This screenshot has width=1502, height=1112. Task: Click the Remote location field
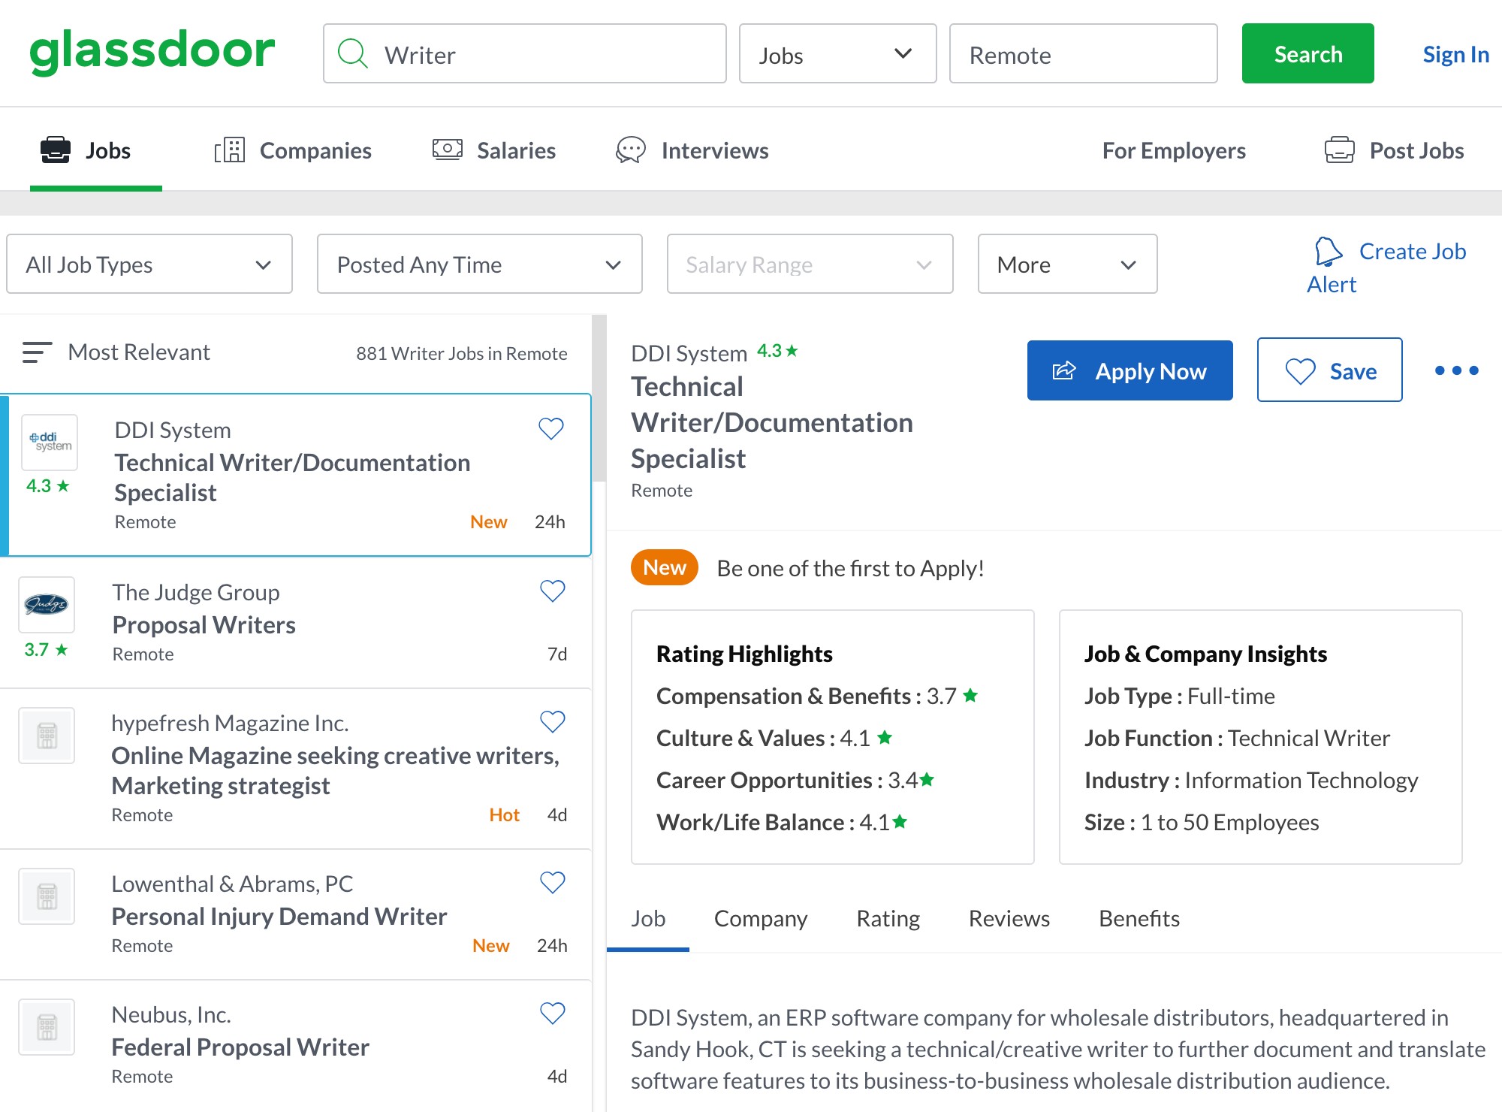1083,53
